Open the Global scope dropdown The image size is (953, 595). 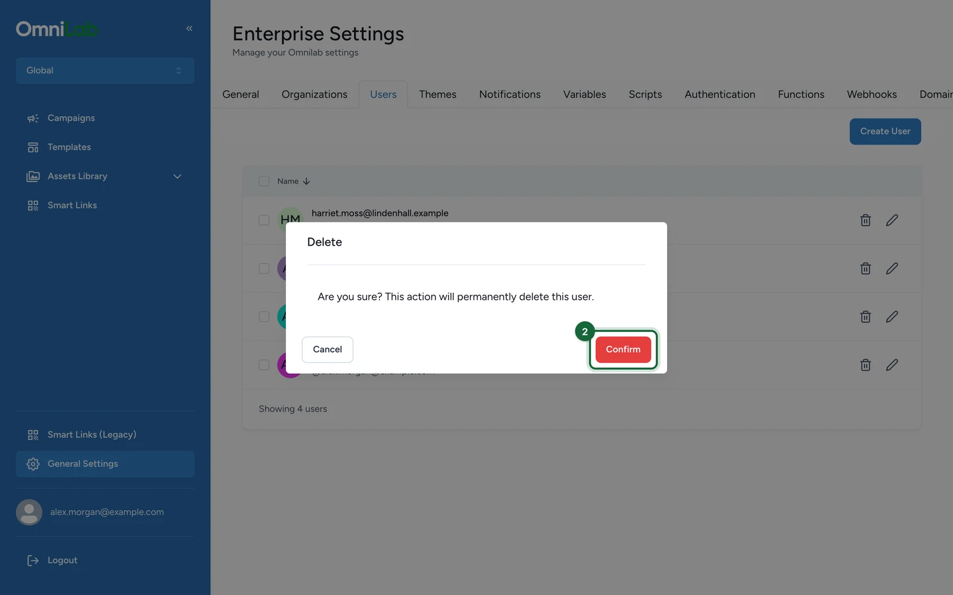(x=105, y=71)
